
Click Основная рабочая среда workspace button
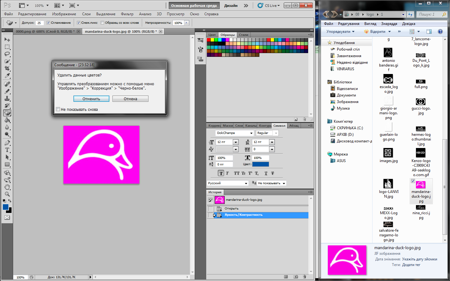[194, 6]
